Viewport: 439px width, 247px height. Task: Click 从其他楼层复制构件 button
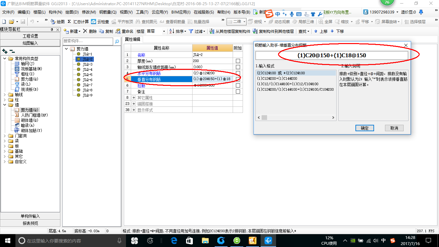pos(230,31)
